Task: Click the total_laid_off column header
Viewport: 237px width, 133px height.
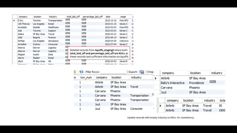Action: coord(73,17)
